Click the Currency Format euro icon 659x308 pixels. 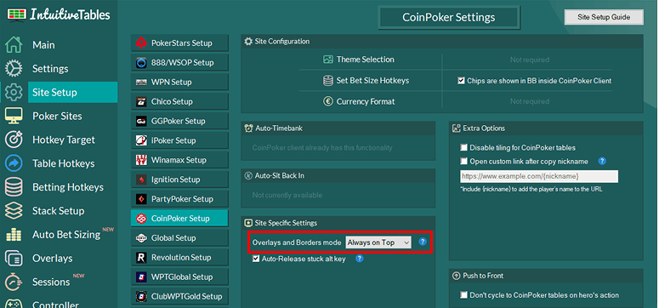click(x=328, y=101)
